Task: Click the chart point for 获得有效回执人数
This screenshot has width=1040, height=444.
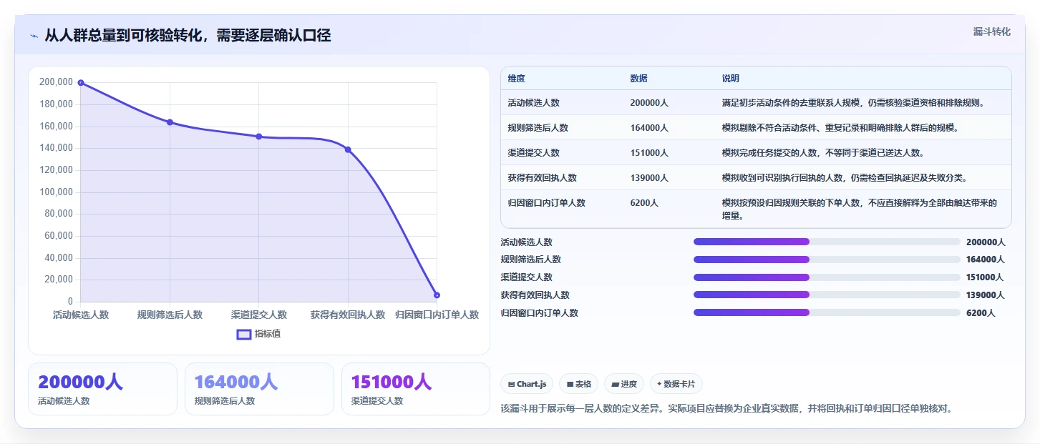Action: coord(348,149)
